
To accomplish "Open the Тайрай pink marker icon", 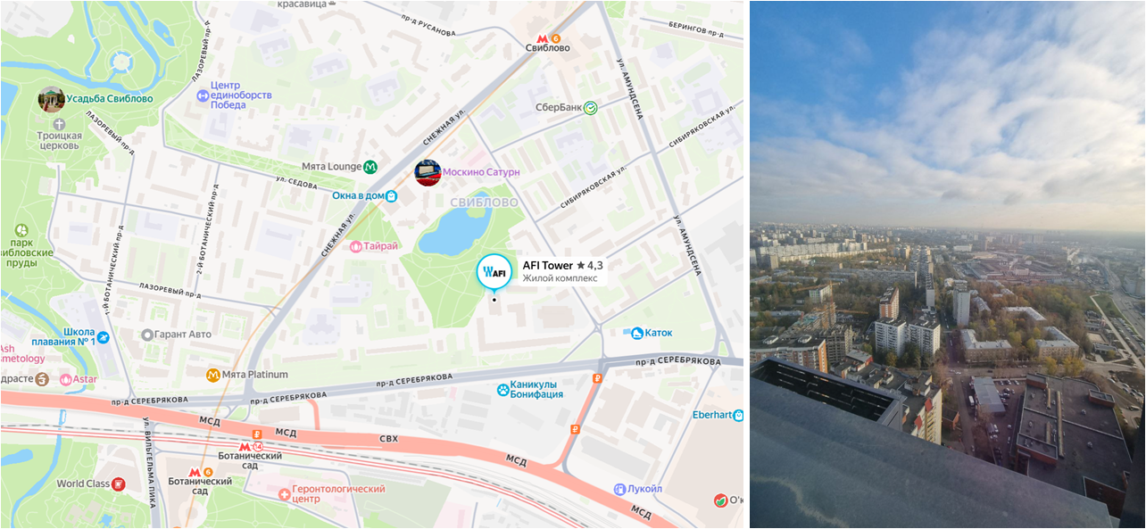I will (355, 246).
